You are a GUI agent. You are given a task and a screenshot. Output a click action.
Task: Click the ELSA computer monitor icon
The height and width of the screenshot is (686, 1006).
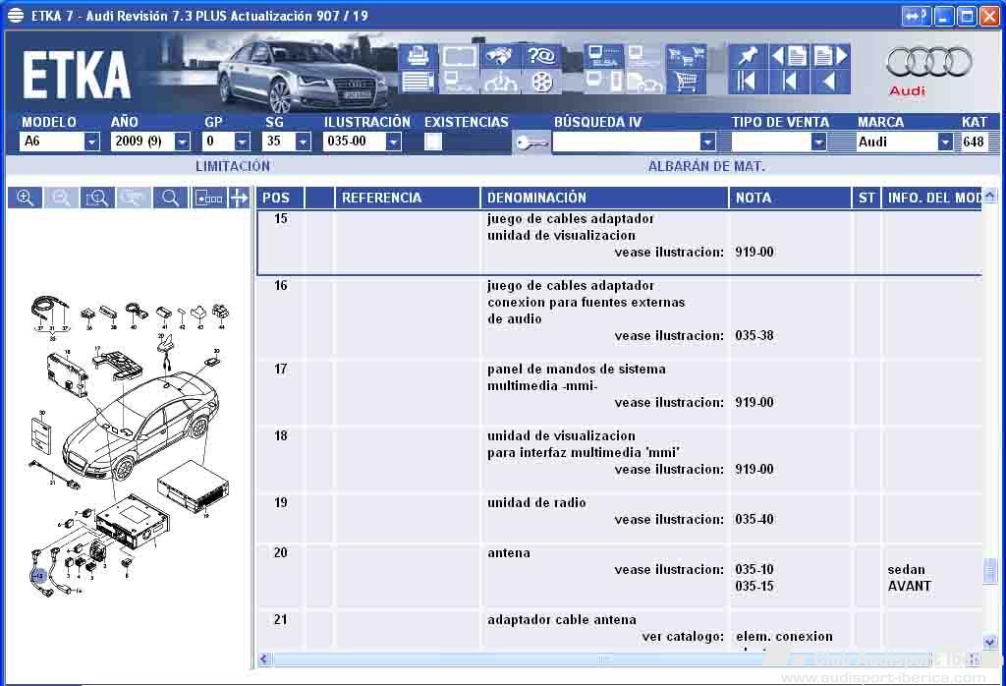click(x=602, y=56)
